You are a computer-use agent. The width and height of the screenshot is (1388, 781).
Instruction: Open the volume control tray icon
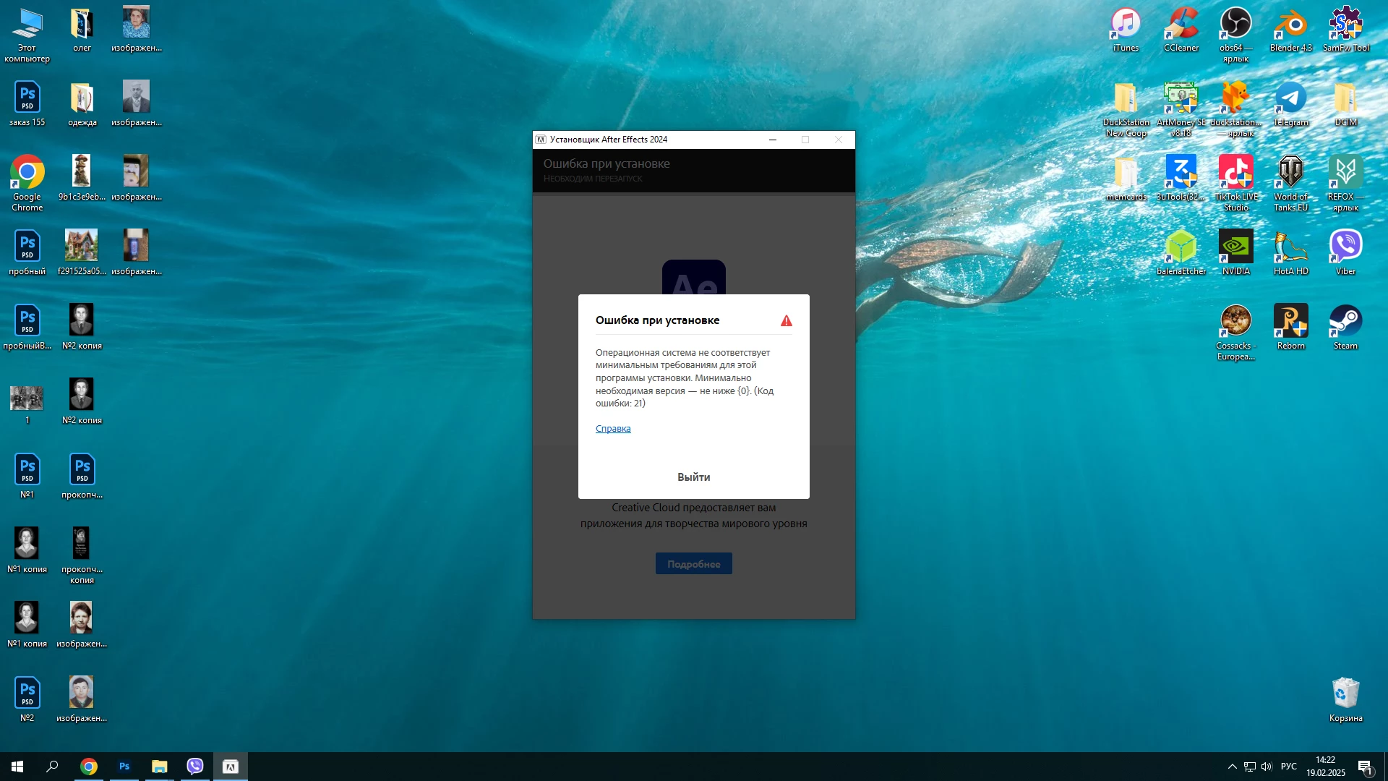pyautogui.click(x=1267, y=767)
